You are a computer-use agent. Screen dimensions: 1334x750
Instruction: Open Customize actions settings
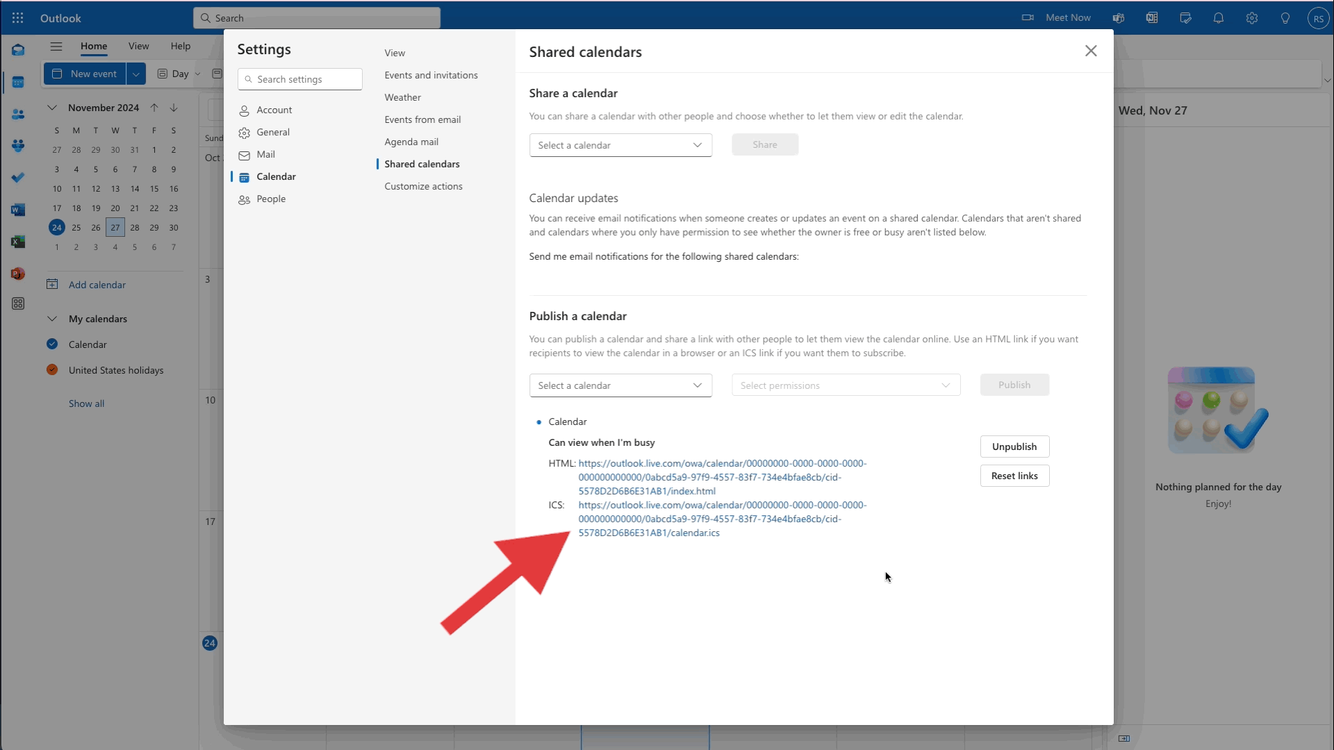pos(423,186)
